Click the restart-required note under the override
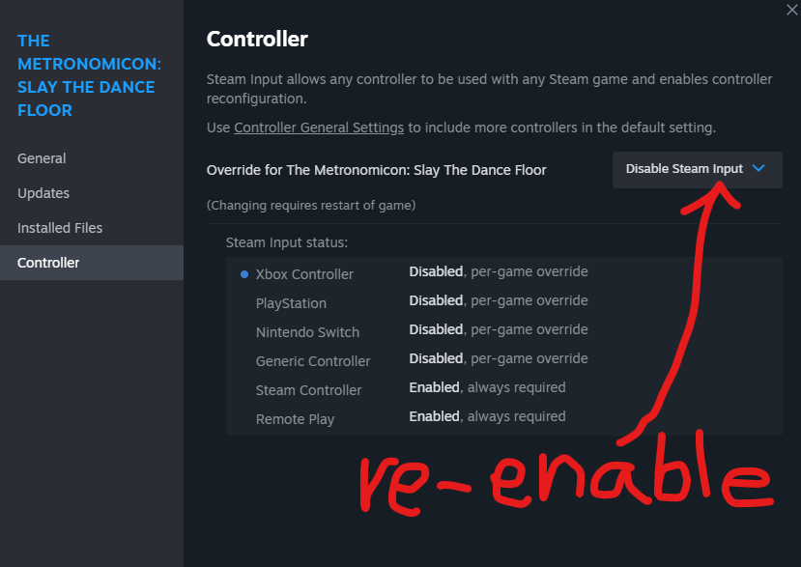The width and height of the screenshot is (801, 567). 311,205
